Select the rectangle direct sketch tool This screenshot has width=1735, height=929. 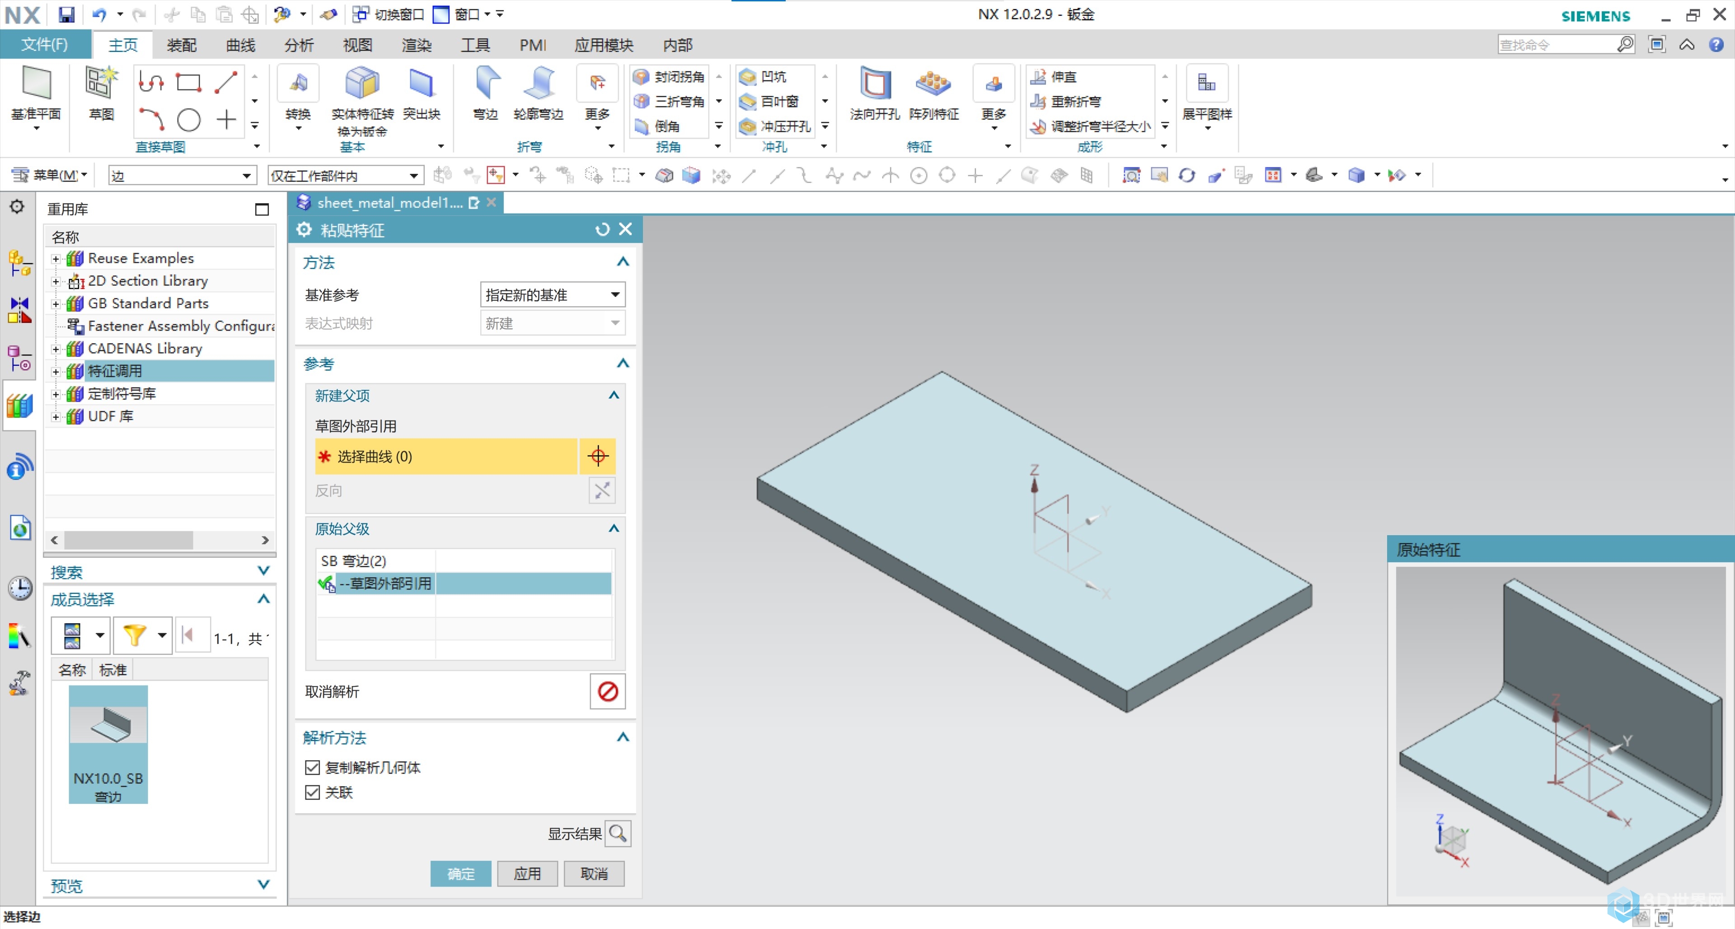click(x=188, y=82)
